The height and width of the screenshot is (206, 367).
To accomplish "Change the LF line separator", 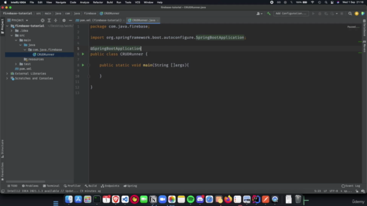I will click(x=325, y=191).
